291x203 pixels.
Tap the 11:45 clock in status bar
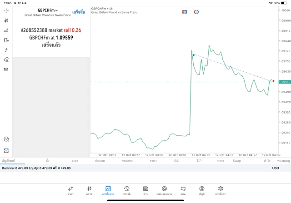tap(8, 3)
